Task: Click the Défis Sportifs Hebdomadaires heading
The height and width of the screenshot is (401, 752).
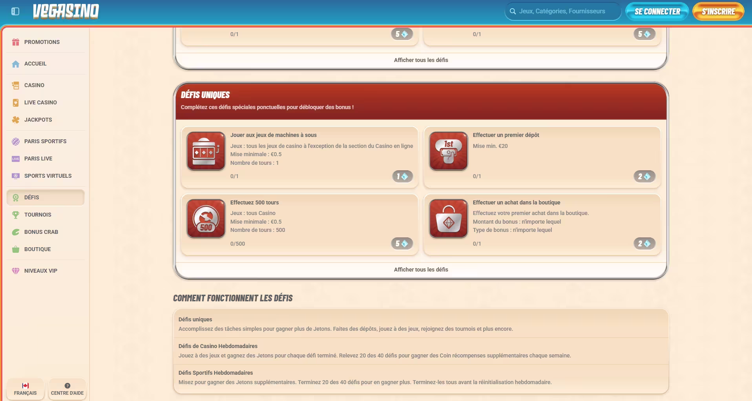Action: (215, 373)
